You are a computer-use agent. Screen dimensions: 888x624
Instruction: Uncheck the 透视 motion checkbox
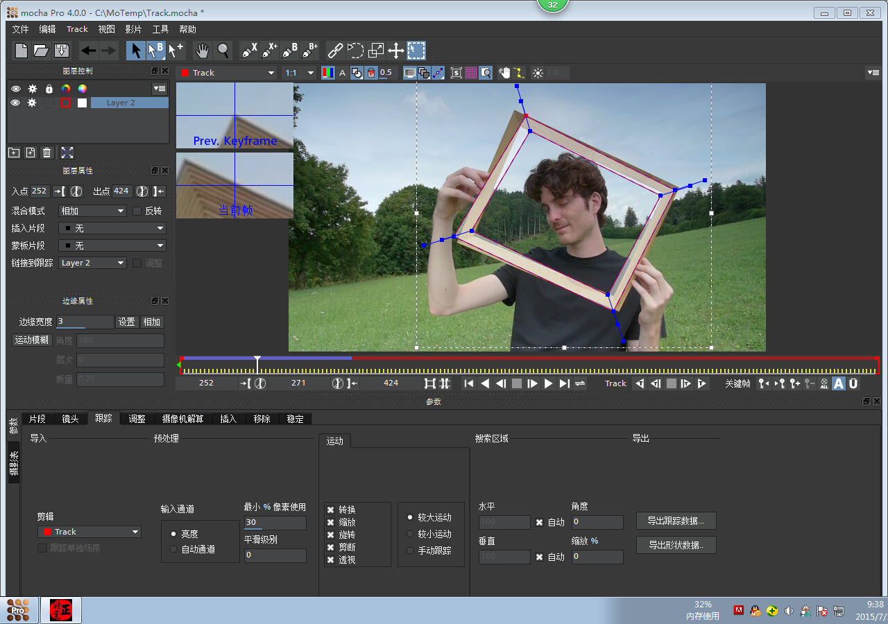pos(330,560)
